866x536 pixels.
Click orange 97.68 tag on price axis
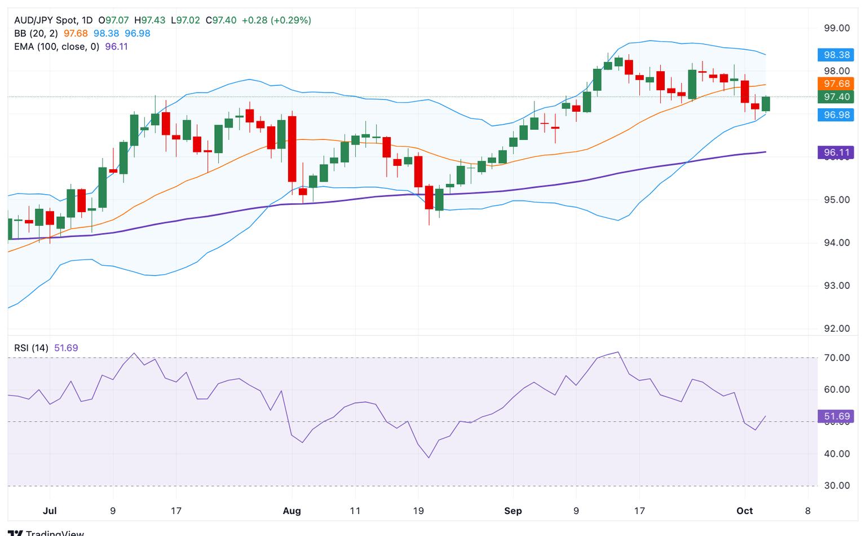coord(836,84)
